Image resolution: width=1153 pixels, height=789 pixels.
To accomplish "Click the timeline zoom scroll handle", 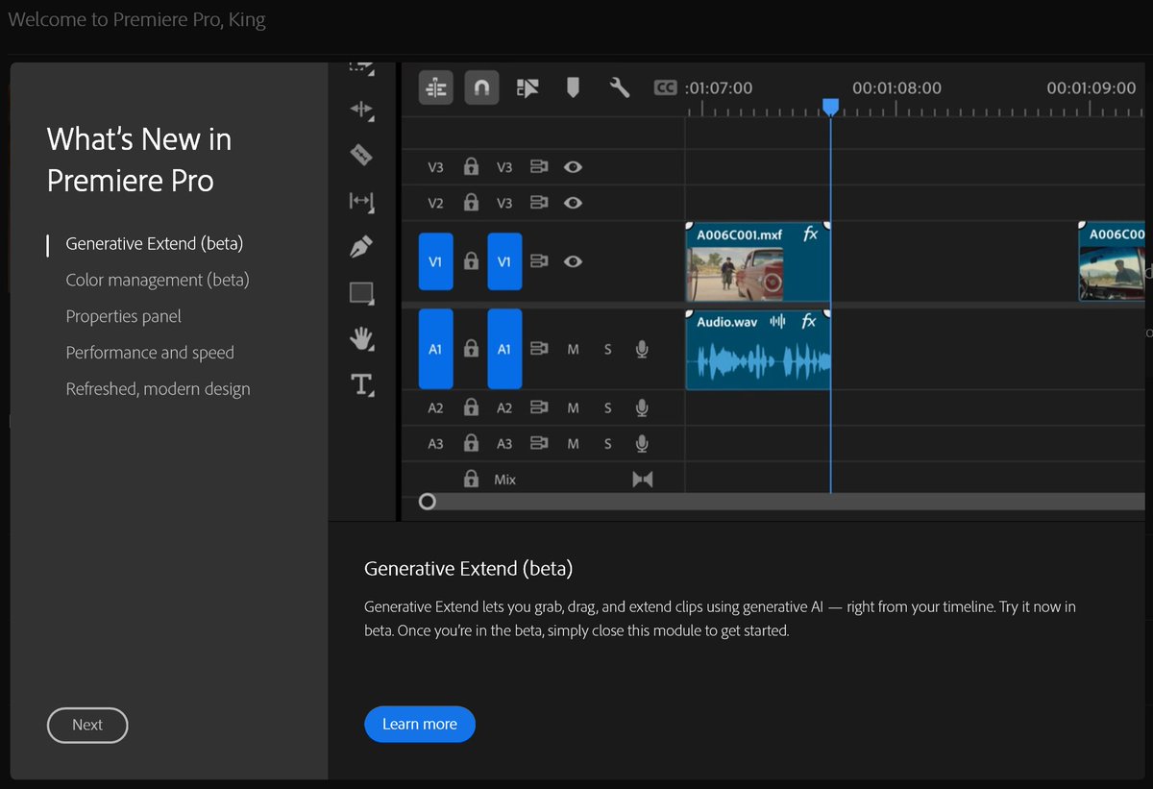I will point(428,502).
